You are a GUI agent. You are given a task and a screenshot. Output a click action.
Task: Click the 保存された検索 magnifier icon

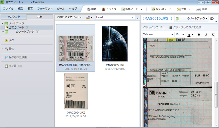(x=7, y=57)
